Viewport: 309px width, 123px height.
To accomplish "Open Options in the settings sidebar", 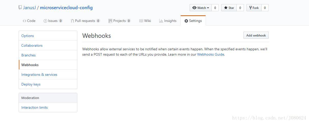I will click(48, 36).
